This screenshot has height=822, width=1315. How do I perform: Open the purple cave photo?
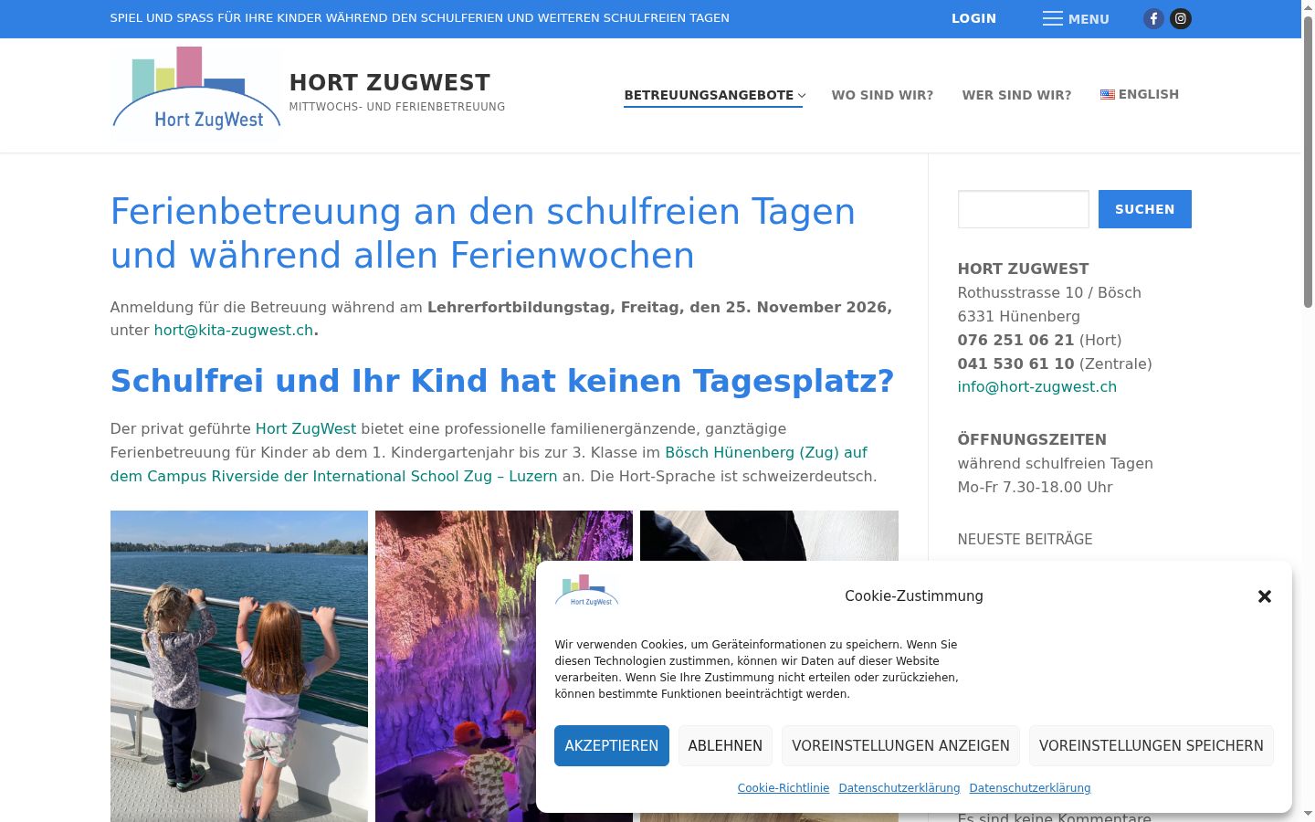pos(504,666)
